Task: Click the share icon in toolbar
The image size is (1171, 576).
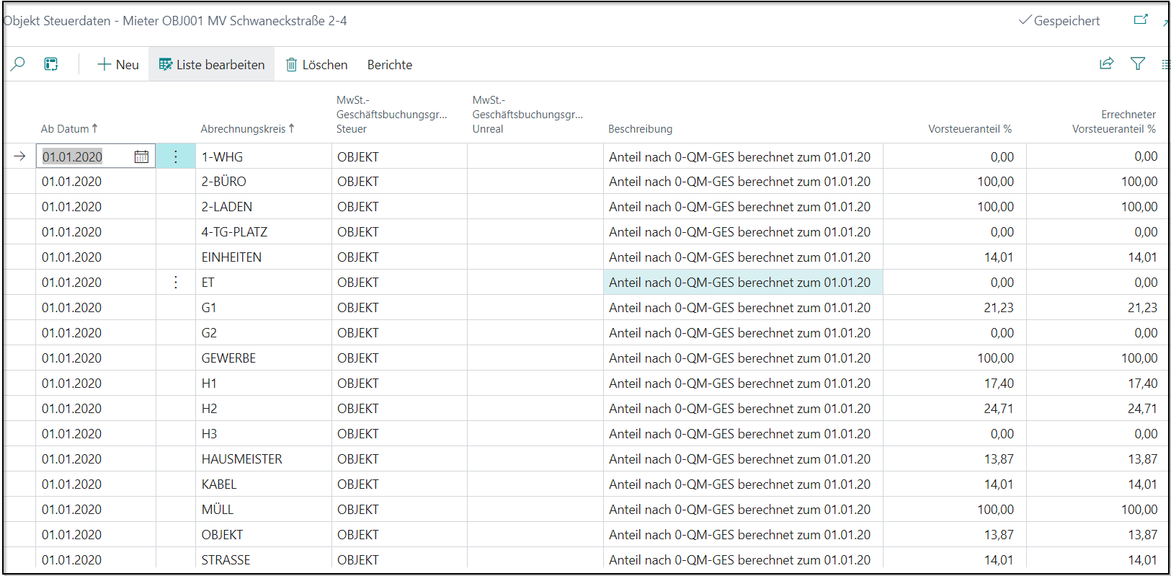Action: point(1106,63)
